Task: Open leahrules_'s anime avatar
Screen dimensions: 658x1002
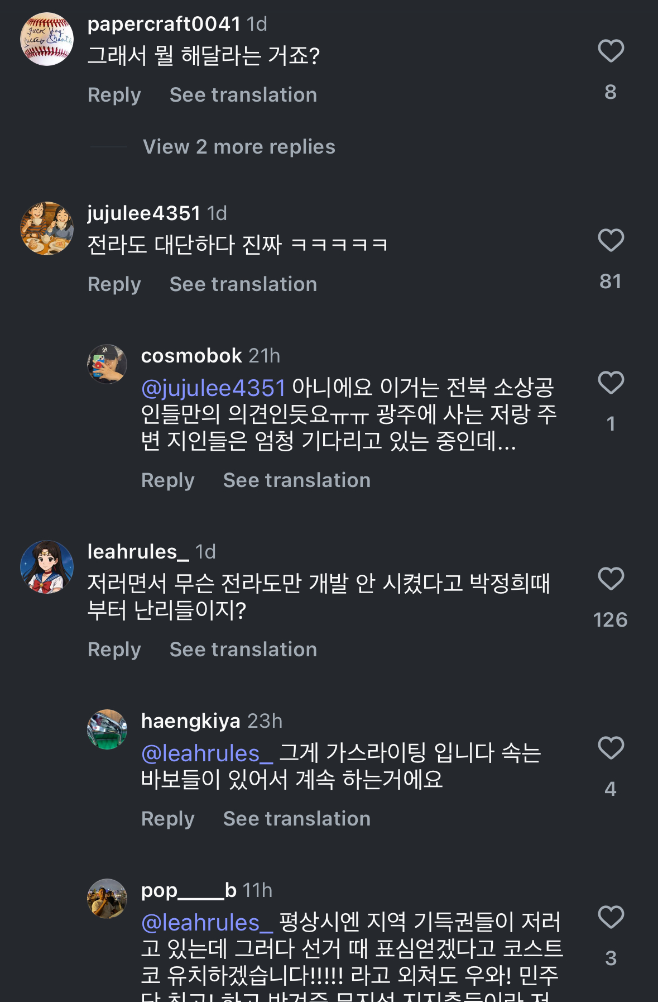Action: pos(47,567)
